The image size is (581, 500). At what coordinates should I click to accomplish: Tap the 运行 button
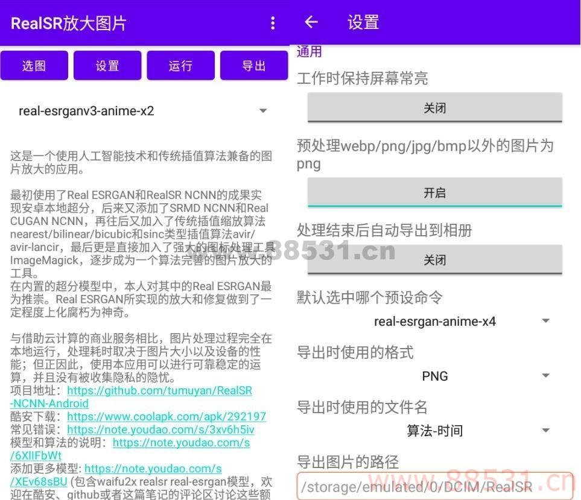(x=180, y=66)
